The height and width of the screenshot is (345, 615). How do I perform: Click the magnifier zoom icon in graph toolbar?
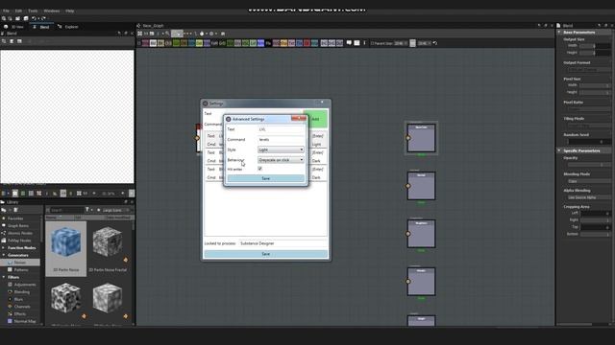(x=167, y=34)
